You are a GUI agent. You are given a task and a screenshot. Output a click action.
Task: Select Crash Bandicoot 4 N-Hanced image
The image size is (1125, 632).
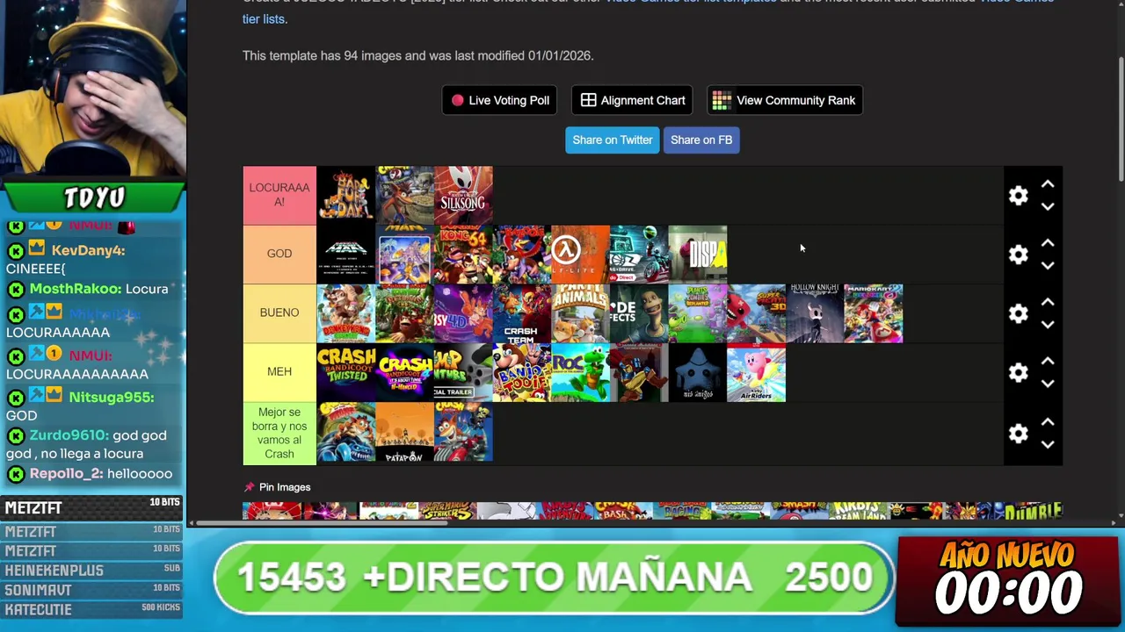[404, 372]
